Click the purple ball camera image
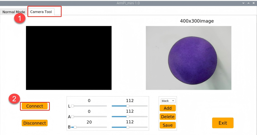Viewport: 257px width, 135px height. [x=188, y=58]
